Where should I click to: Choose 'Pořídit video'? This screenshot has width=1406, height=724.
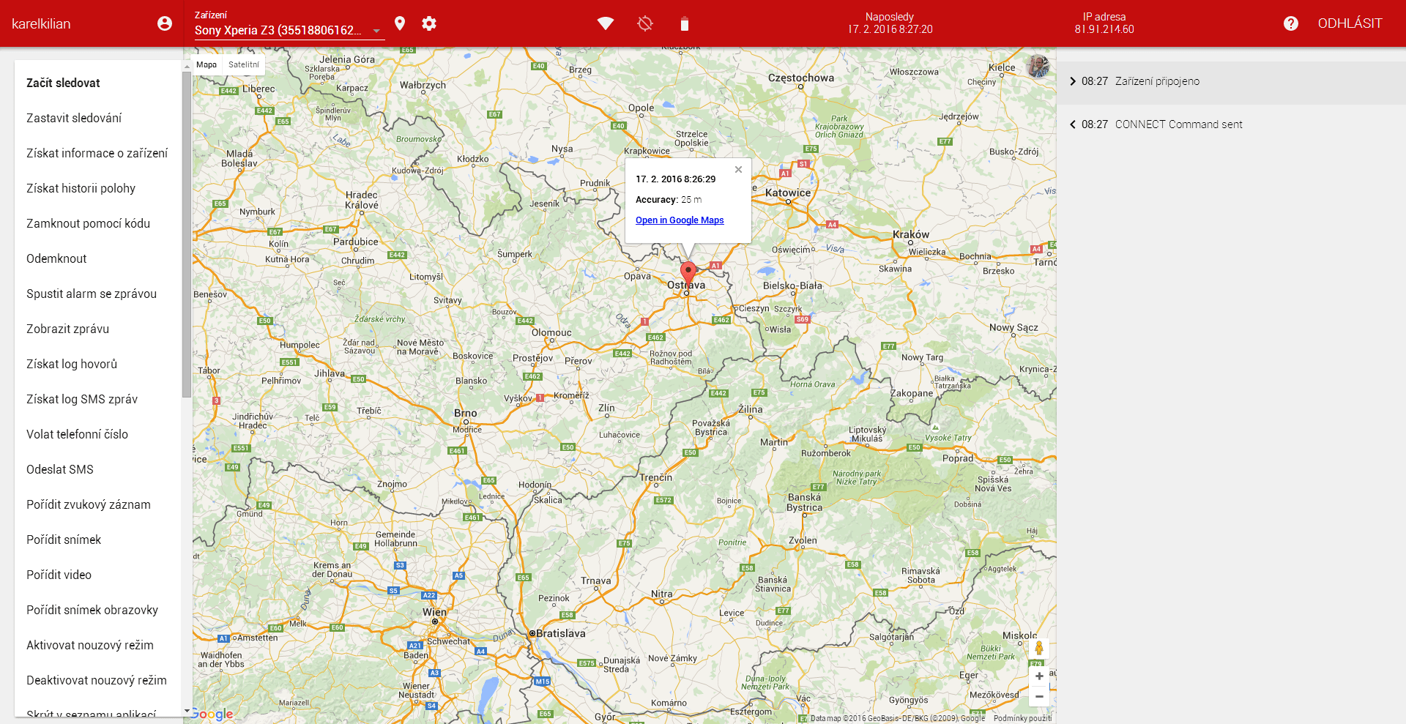pos(98,575)
